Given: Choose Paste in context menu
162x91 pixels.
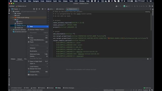Looking at the screenshot, I should pos(38,42).
